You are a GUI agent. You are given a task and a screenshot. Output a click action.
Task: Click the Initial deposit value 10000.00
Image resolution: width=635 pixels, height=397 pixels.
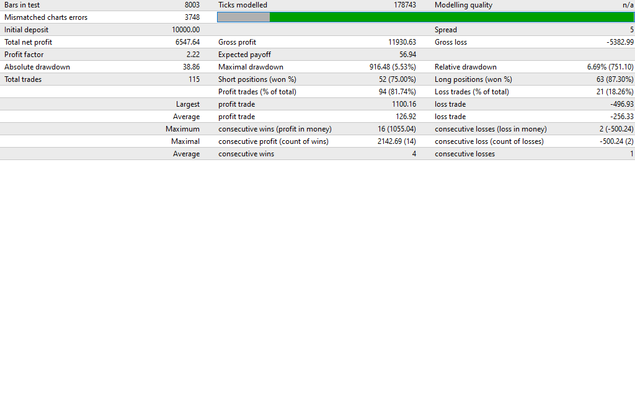(185, 30)
